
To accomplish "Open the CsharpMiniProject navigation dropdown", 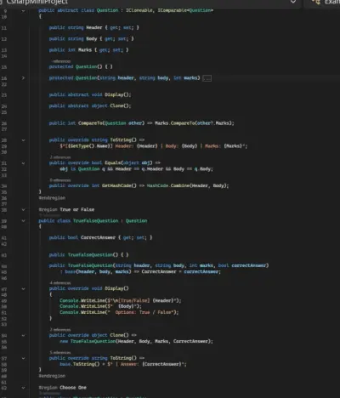I will tap(293, 2).
